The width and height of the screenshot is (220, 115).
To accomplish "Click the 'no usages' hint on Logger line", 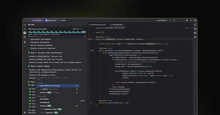I will pyautogui.click(x=166, y=44).
